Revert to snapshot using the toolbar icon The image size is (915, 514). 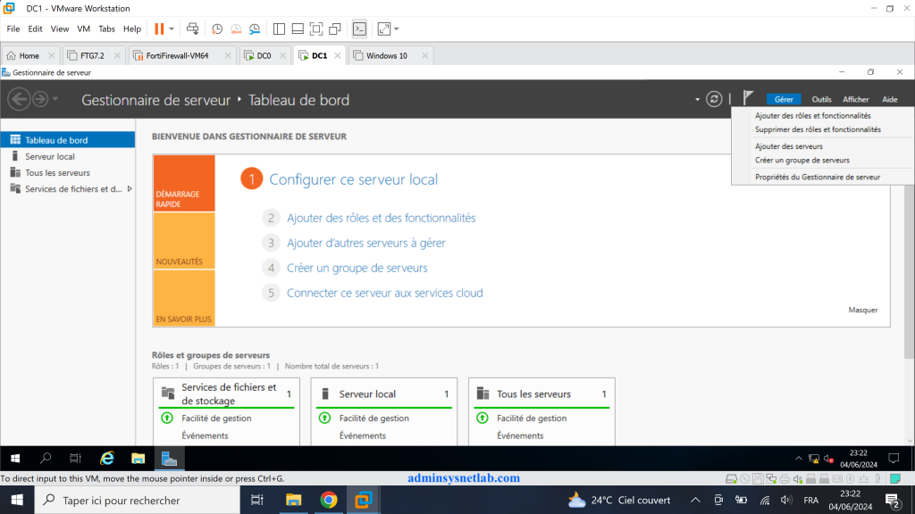[236, 29]
